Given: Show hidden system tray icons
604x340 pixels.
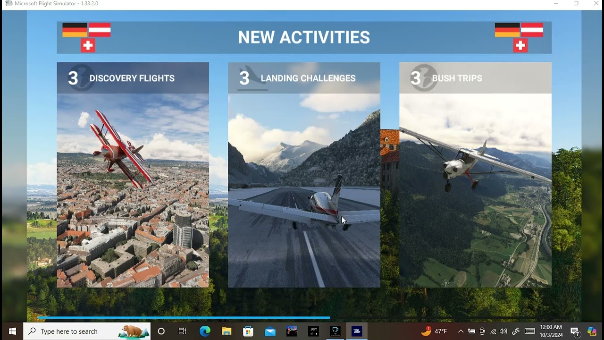Looking at the screenshot, I should (461, 331).
